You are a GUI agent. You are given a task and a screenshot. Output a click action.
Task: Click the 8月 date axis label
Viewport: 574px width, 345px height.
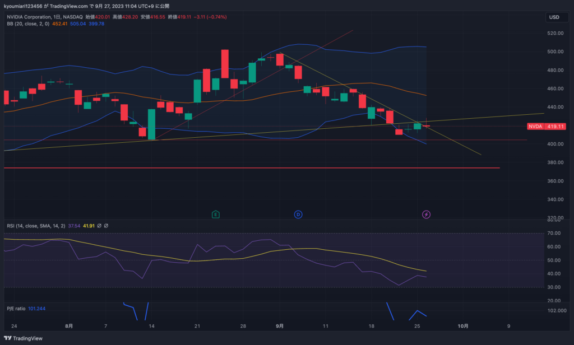coord(69,325)
